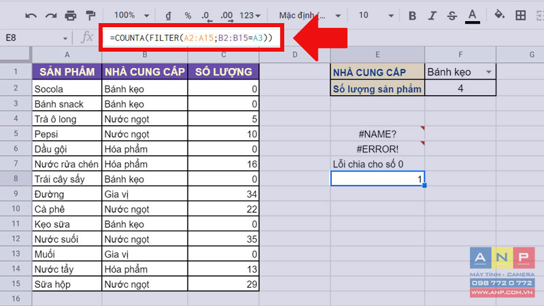The height and width of the screenshot is (306, 544).
Task: Toggle Italic formatting
Action: pos(432,16)
